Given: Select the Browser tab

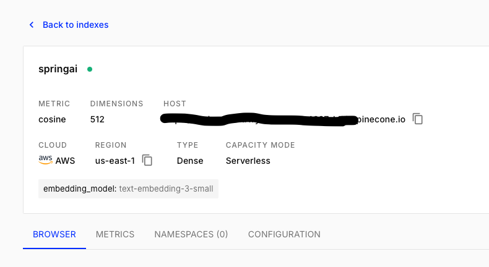Looking at the screenshot, I should (54, 234).
